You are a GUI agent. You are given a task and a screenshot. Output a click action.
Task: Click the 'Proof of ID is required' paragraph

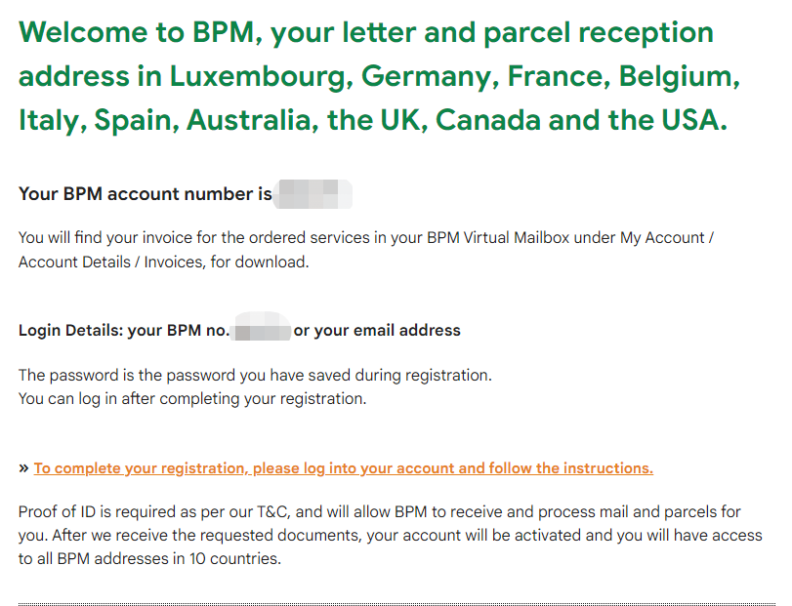pyautogui.click(x=390, y=536)
